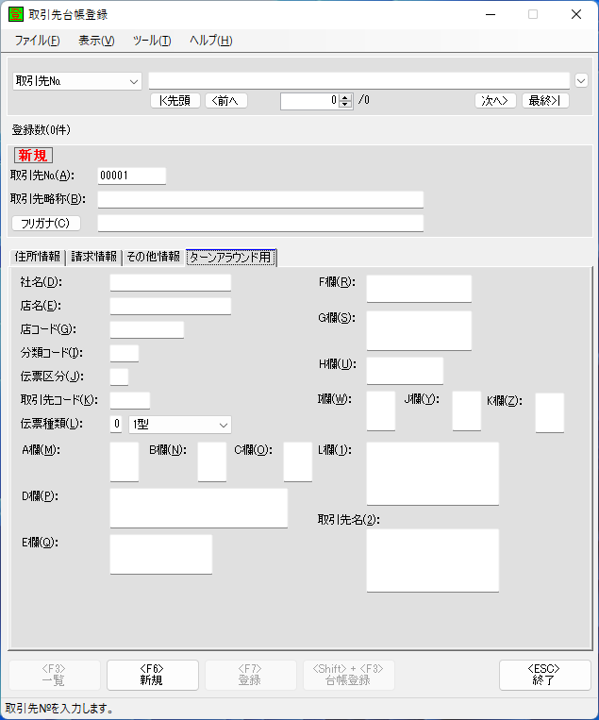Decrease record number with spinner down arrow

click(345, 105)
